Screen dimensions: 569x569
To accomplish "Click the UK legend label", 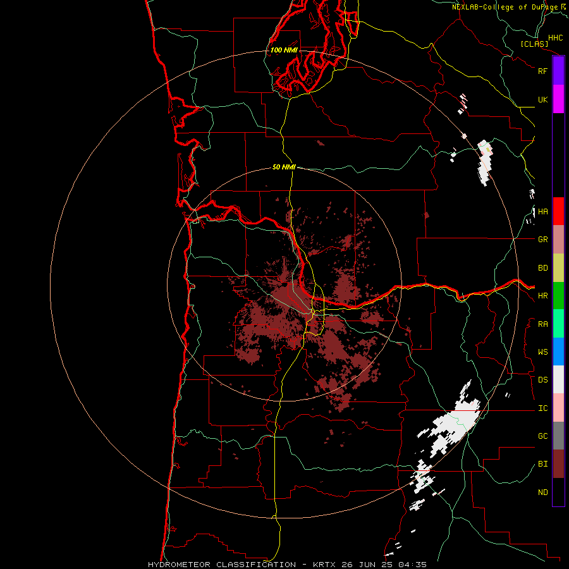I will tap(542, 99).
